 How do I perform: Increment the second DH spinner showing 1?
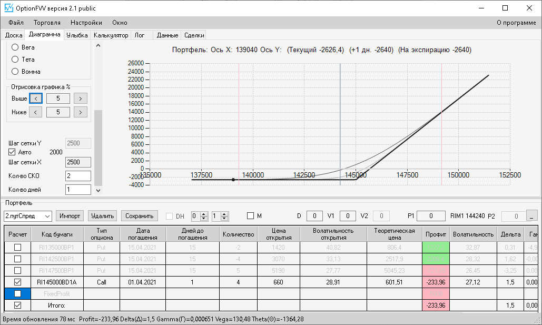pyautogui.click(x=224, y=214)
